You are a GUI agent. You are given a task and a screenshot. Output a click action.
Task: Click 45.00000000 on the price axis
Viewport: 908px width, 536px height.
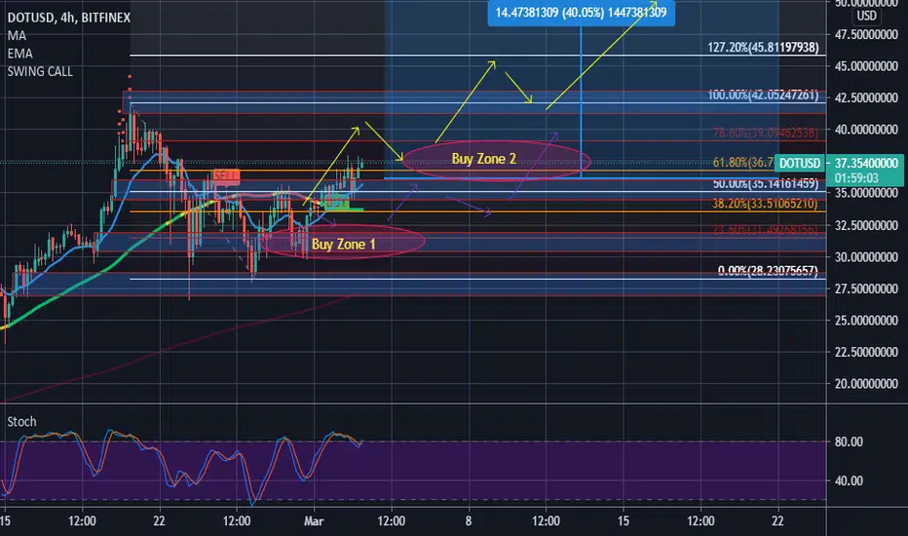(866, 66)
